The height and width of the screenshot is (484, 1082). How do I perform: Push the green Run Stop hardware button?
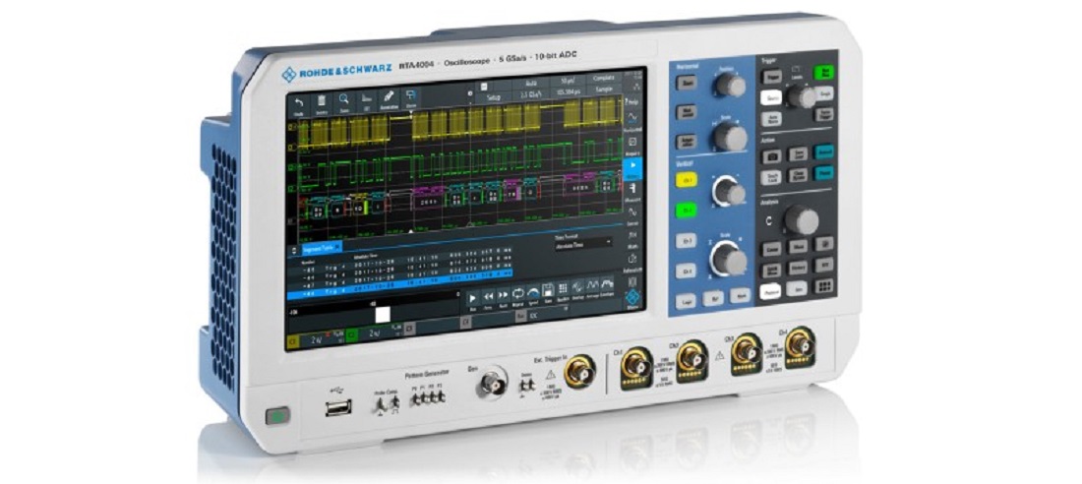coord(824,72)
